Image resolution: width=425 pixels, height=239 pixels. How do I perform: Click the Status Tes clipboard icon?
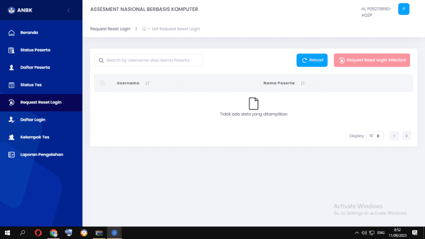point(11,85)
